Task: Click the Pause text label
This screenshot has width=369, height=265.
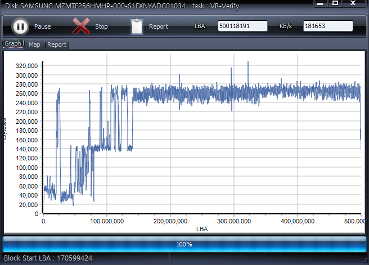Action: (x=42, y=26)
